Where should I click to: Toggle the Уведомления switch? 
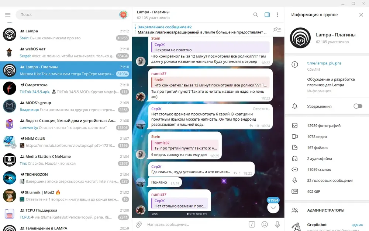point(358,106)
